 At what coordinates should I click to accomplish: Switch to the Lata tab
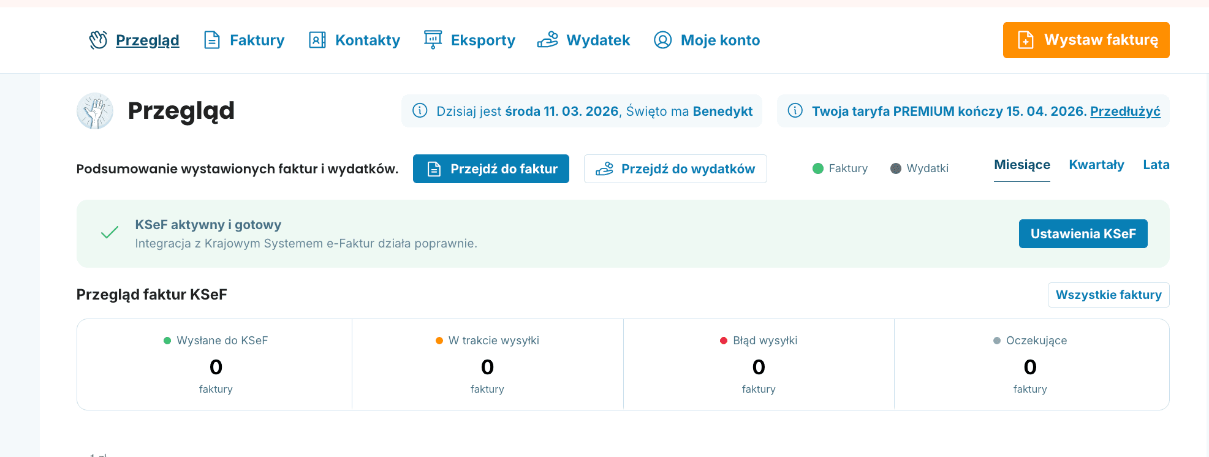[x=1156, y=165]
